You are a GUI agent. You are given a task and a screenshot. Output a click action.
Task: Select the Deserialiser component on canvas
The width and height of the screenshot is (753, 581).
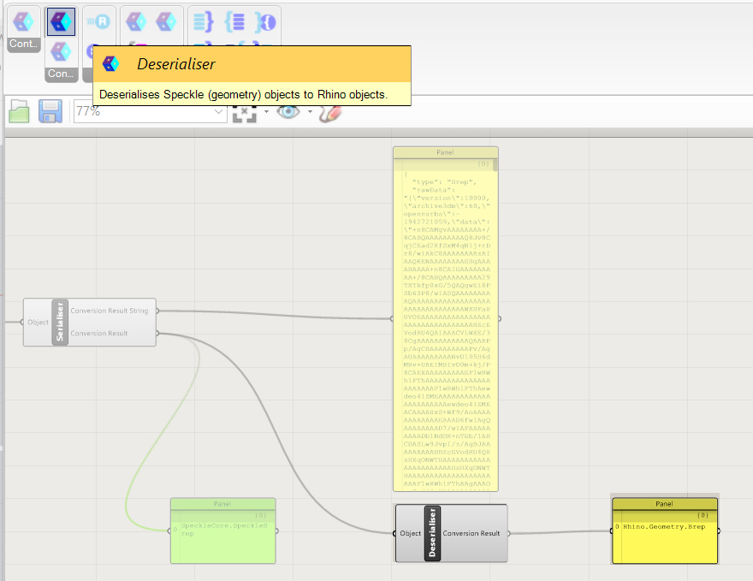(432, 533)
